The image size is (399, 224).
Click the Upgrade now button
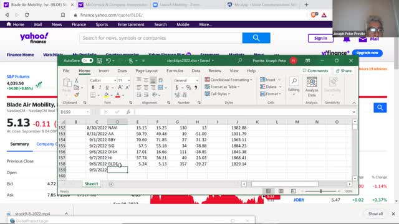coord(367,53)
